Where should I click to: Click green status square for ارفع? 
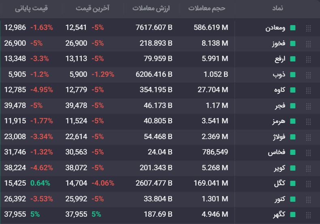click(293, 59)
